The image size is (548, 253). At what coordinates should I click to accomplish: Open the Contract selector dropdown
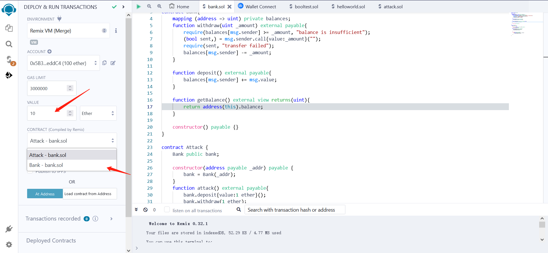pos(72,141)
